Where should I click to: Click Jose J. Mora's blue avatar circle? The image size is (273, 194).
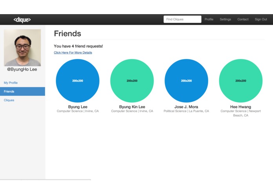186,81
